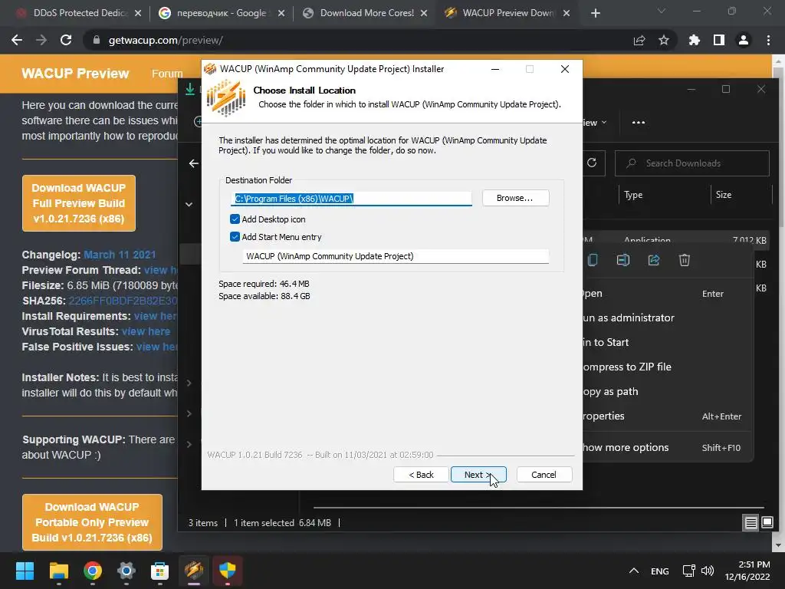
Task: Click the Search Downloads box
Action: pyautogui.click(x=692, y=163)
